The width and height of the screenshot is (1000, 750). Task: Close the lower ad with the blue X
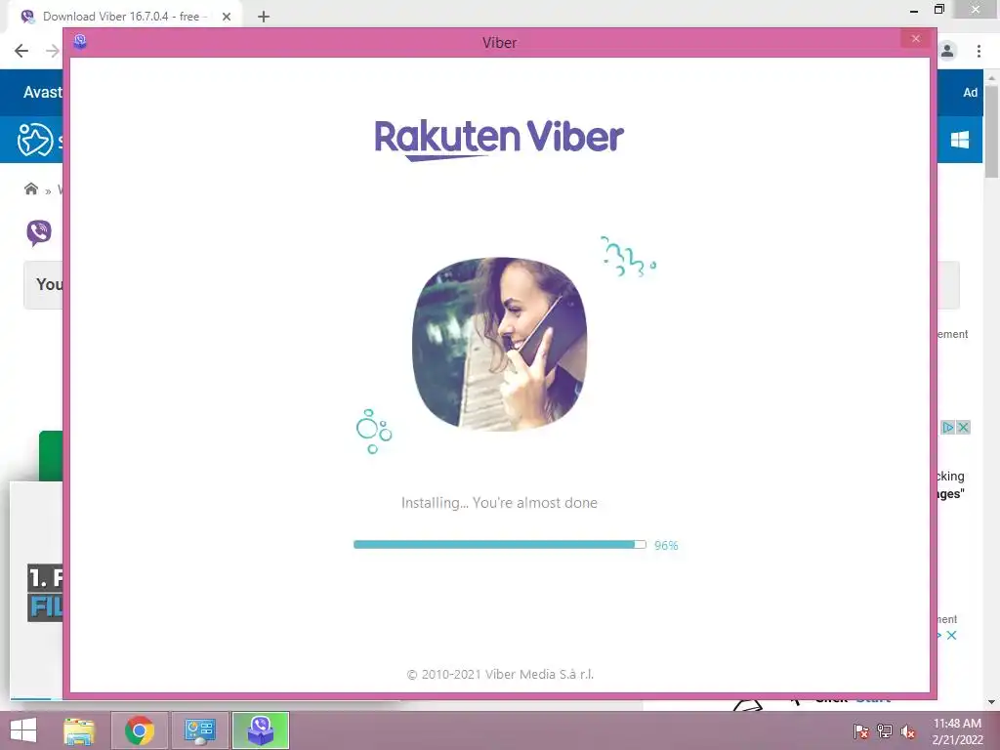click(951, 635)
